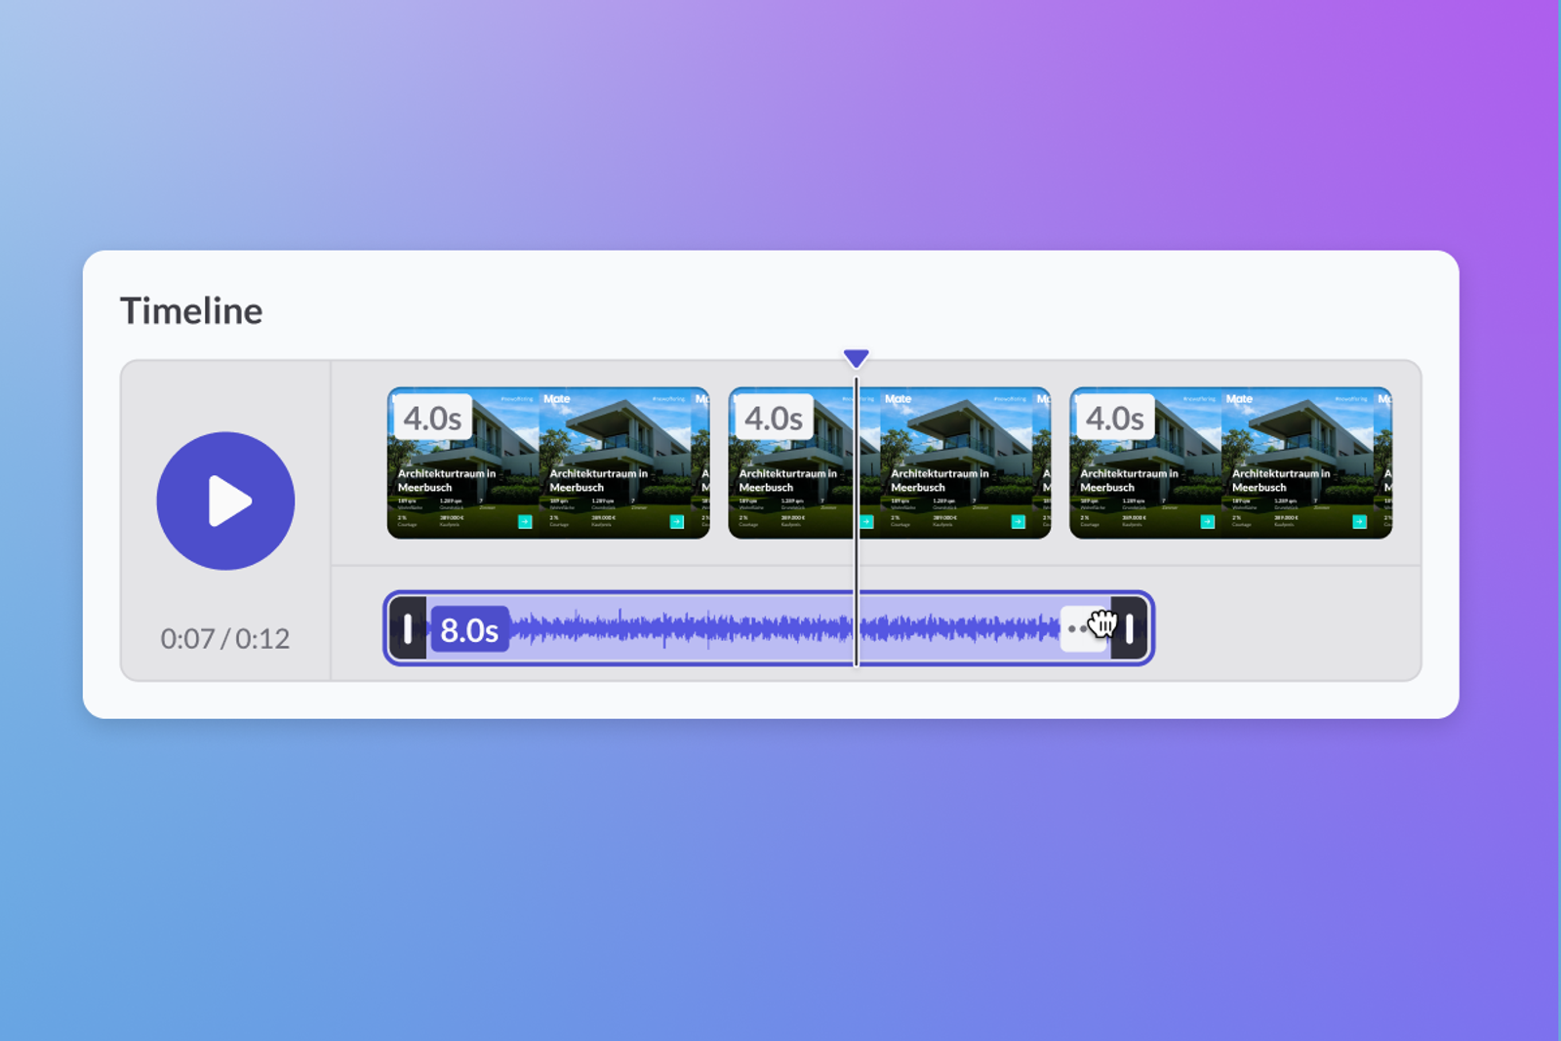The image size is (1561, 1041).
Task: Start playback with the round play button
Action: 225,500
